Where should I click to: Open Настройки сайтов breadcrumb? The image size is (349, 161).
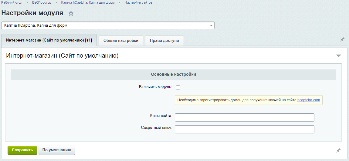tap(138, 2)
